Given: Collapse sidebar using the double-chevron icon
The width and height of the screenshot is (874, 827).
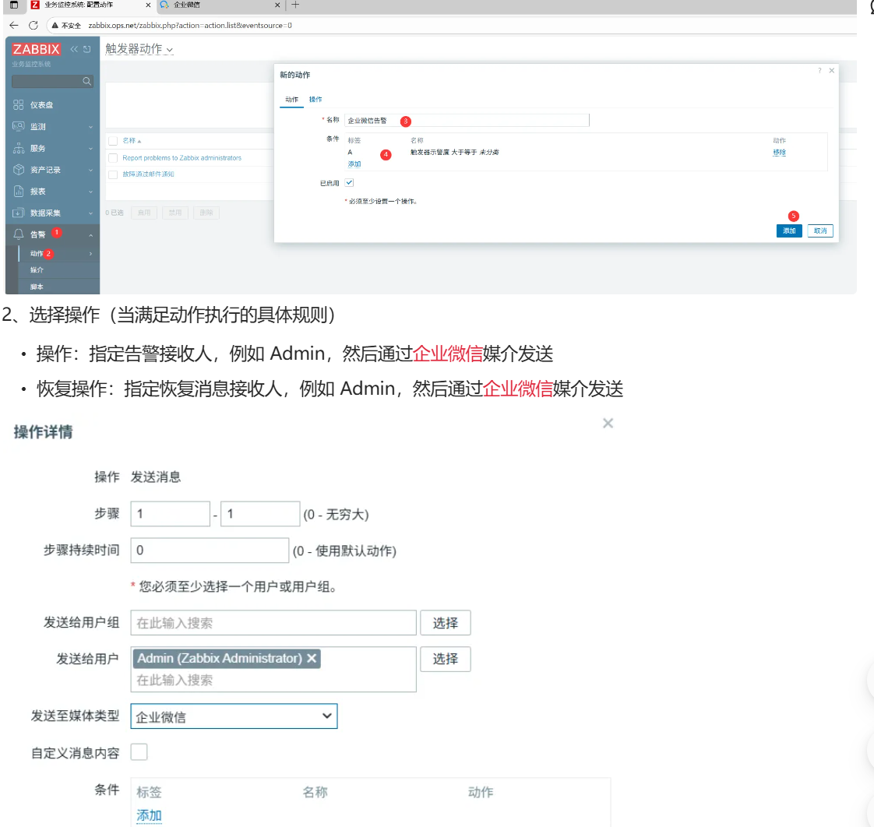Looking at the screenshot, I should click(74, 49).
